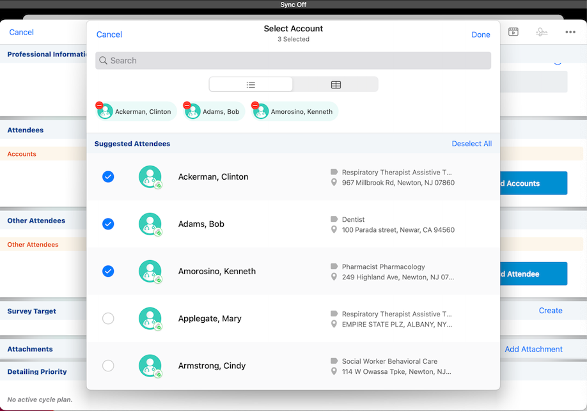
Task: Click Add Attachment link
Action: 533,349
